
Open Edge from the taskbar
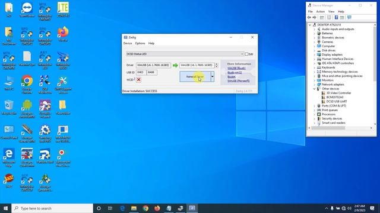pyautogui.click(x=122, y=208)
